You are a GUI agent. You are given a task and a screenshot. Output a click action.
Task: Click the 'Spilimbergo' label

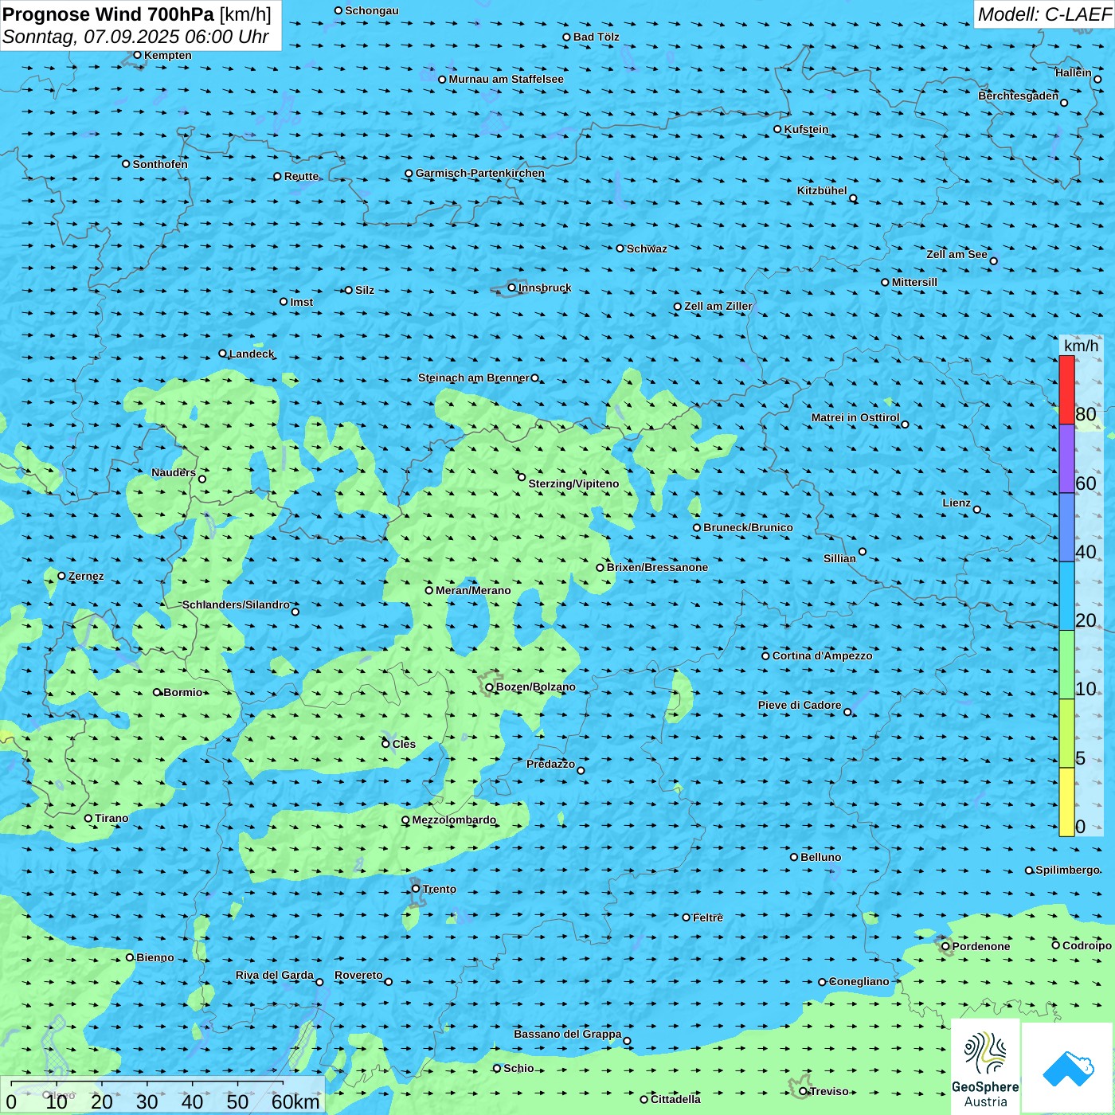coord(1067,870)
